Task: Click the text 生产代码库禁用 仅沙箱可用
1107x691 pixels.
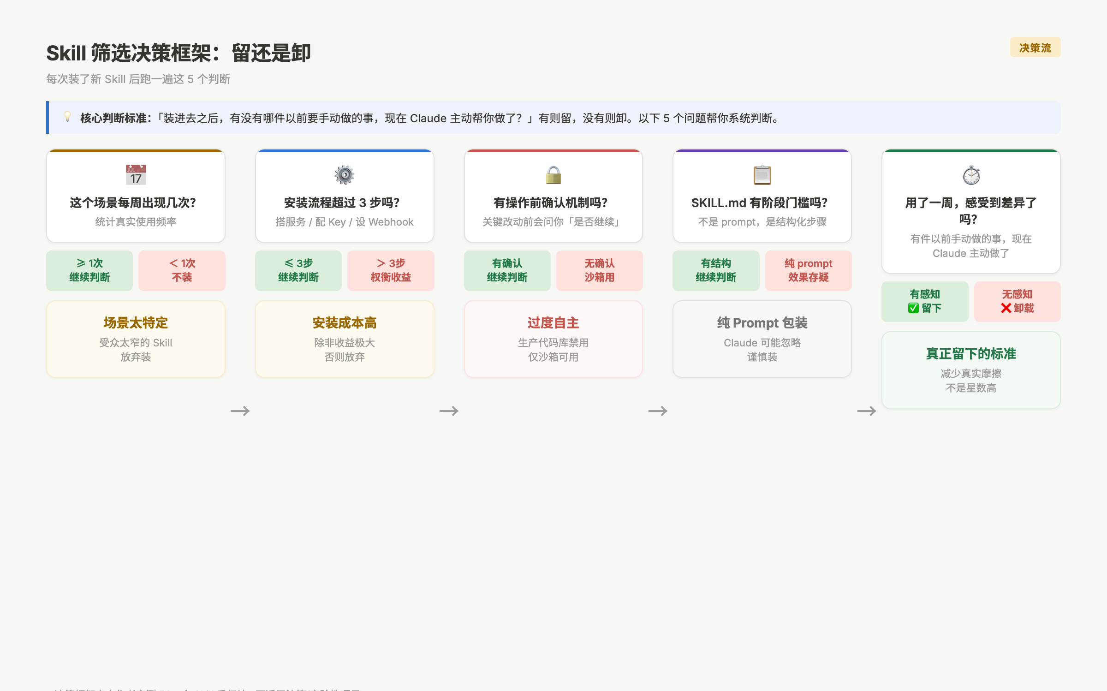Action: [553, 350]
